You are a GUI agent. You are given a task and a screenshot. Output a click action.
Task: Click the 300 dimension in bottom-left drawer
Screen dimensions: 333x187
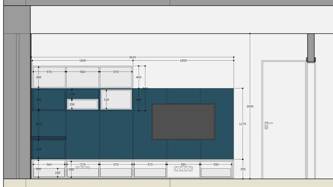[38, 169]
